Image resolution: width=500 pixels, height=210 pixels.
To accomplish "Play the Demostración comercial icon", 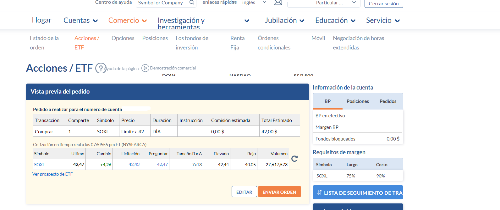I will click(145, 68).
